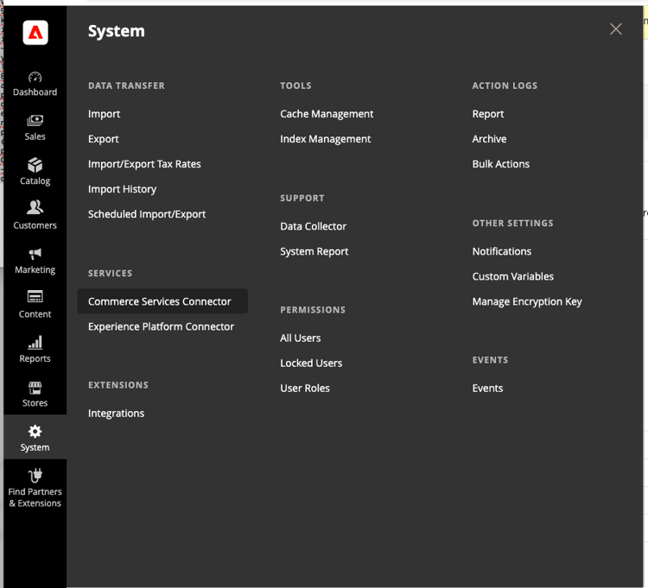Open Action Logs Report
The height and width of the screenshot is (588, 648).
(488, 114)
